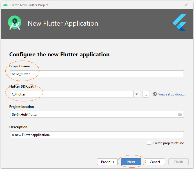Proceed with the Next button
The width and height of the screenshot is (194, 169).
point(131,162)
